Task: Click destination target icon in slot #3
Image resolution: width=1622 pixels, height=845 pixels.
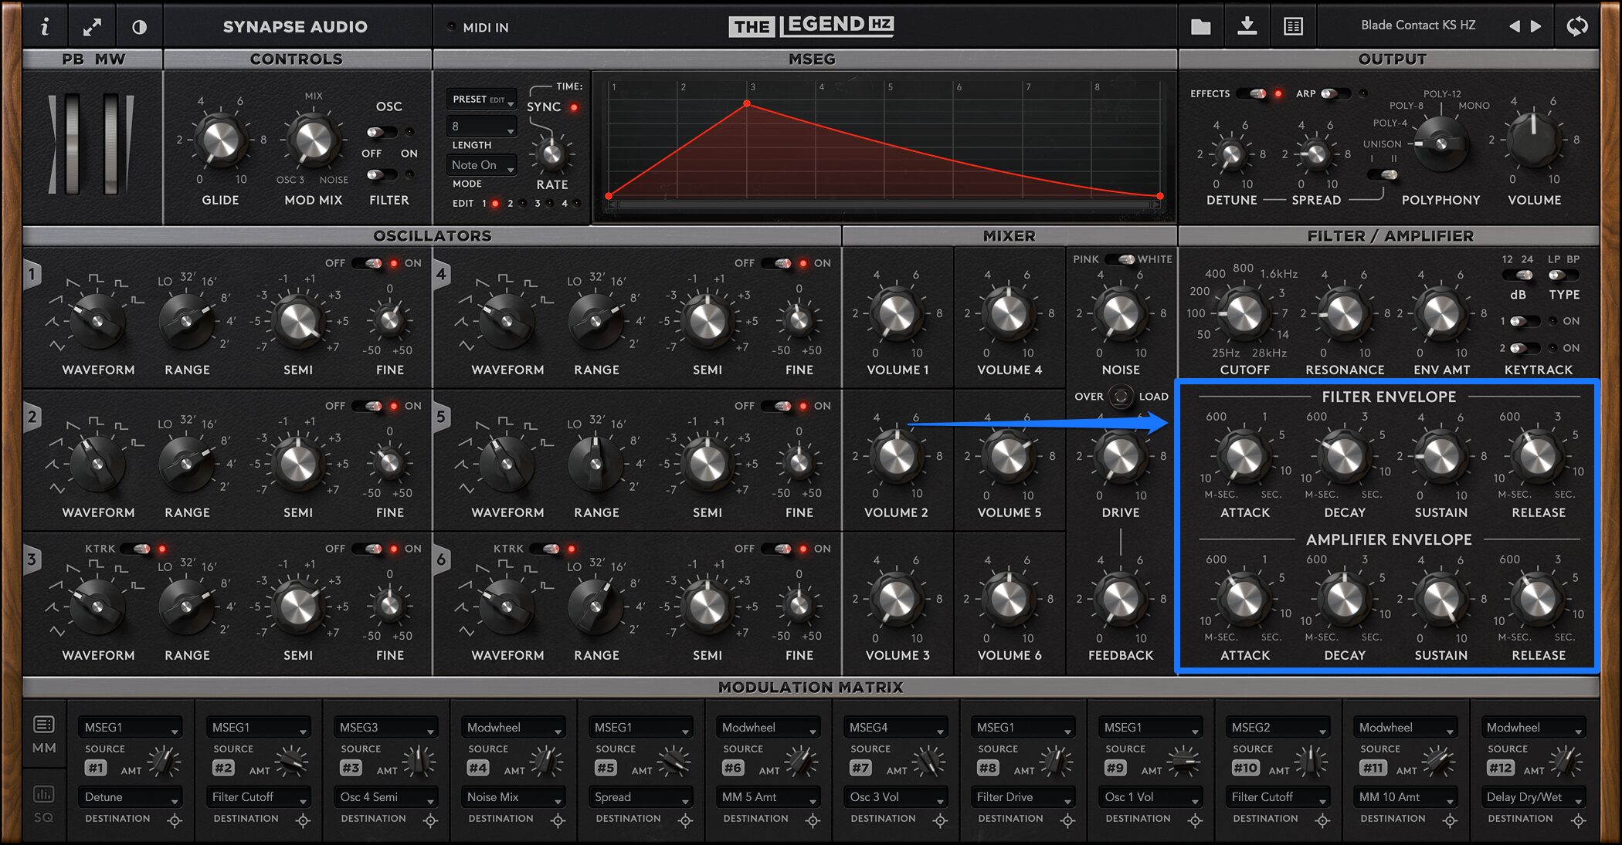Action: click(x=430, y=820)
